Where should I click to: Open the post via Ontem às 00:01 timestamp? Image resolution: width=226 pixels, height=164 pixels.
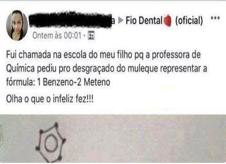click(57, 35)
